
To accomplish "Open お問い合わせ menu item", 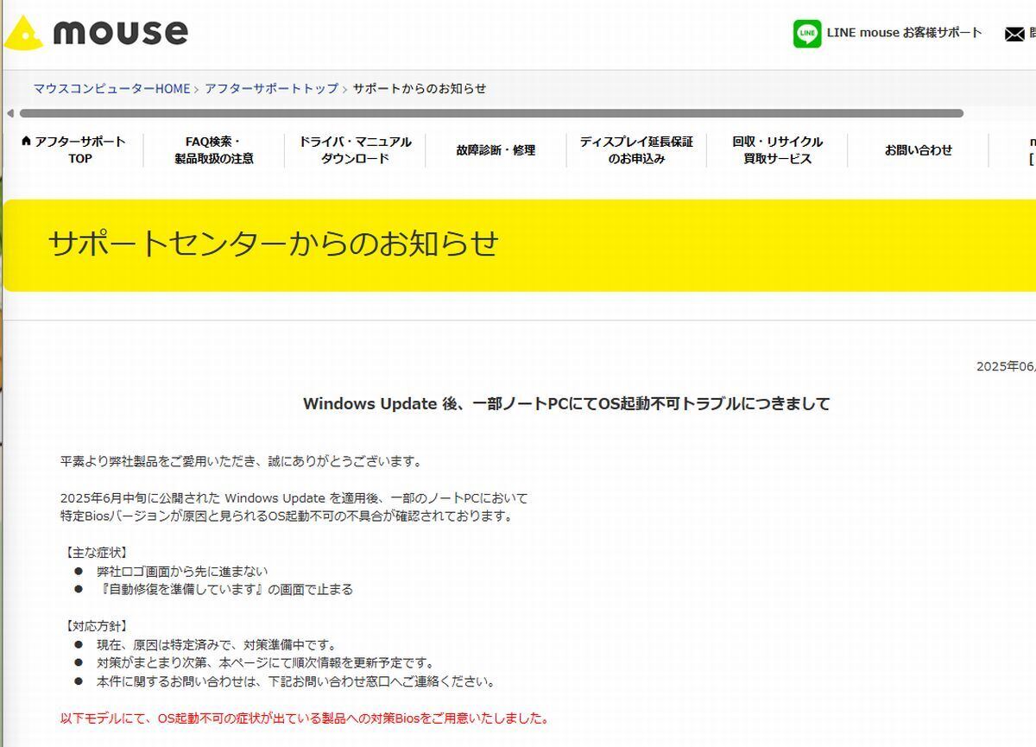I will (x=918, y=149).
